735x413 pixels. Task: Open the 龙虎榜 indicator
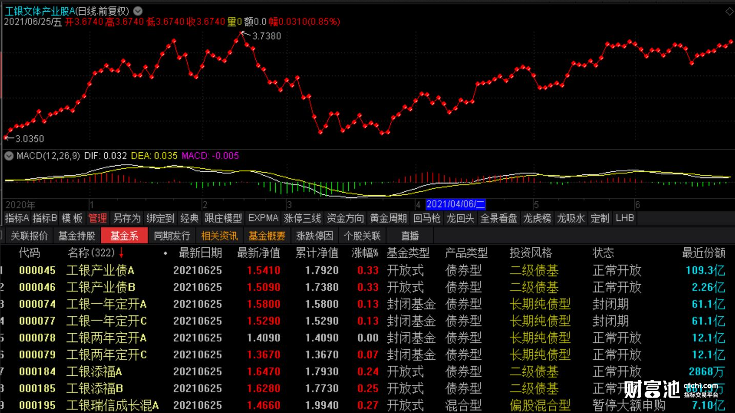[x=537, y=218]
